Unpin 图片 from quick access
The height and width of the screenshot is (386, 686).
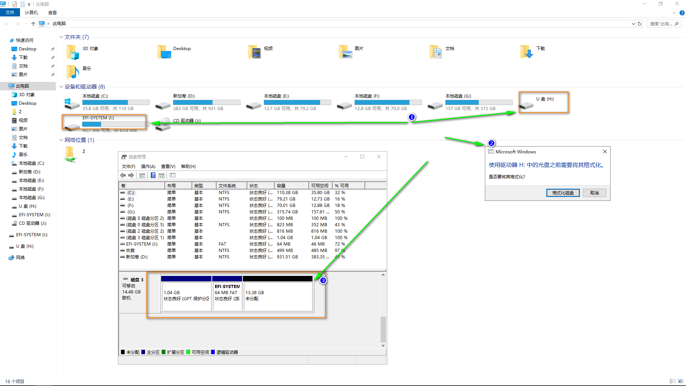click(x=53, y=74)
